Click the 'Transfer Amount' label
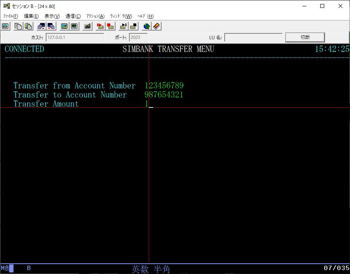 (46, 104)
